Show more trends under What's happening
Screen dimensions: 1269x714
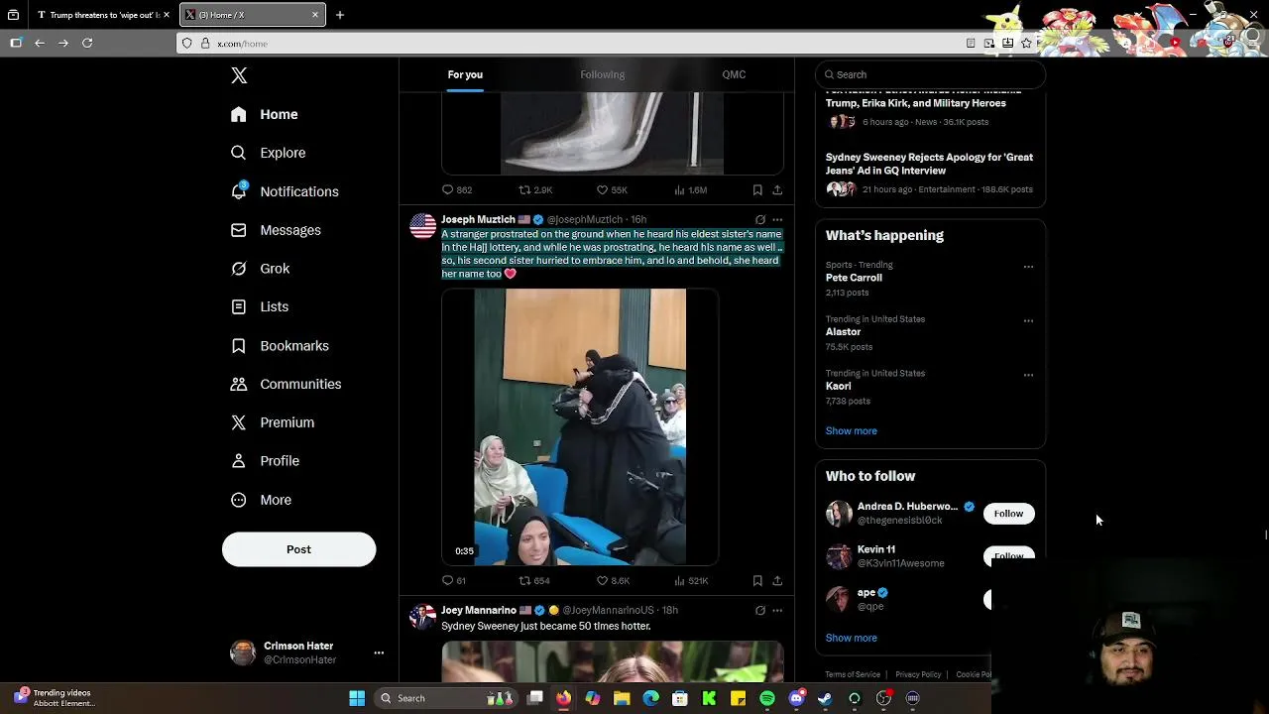click(x=851, y=430)
